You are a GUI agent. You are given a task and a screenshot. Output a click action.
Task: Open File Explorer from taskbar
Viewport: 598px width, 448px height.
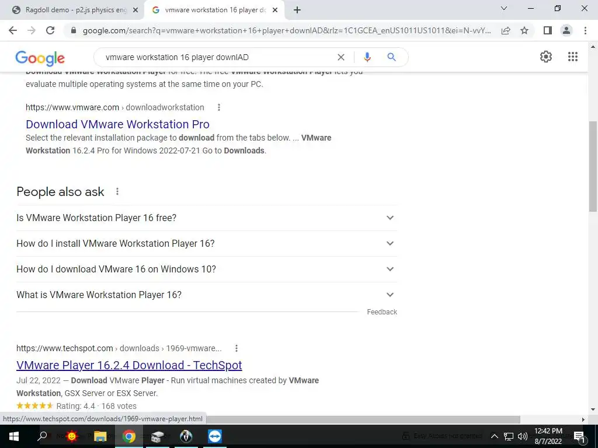(x=100, y=436)
